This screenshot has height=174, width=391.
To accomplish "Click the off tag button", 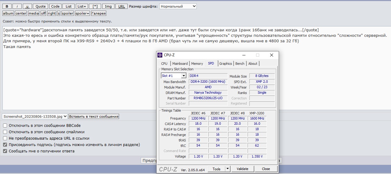I will pyautogui.click(x=43, y=13).
